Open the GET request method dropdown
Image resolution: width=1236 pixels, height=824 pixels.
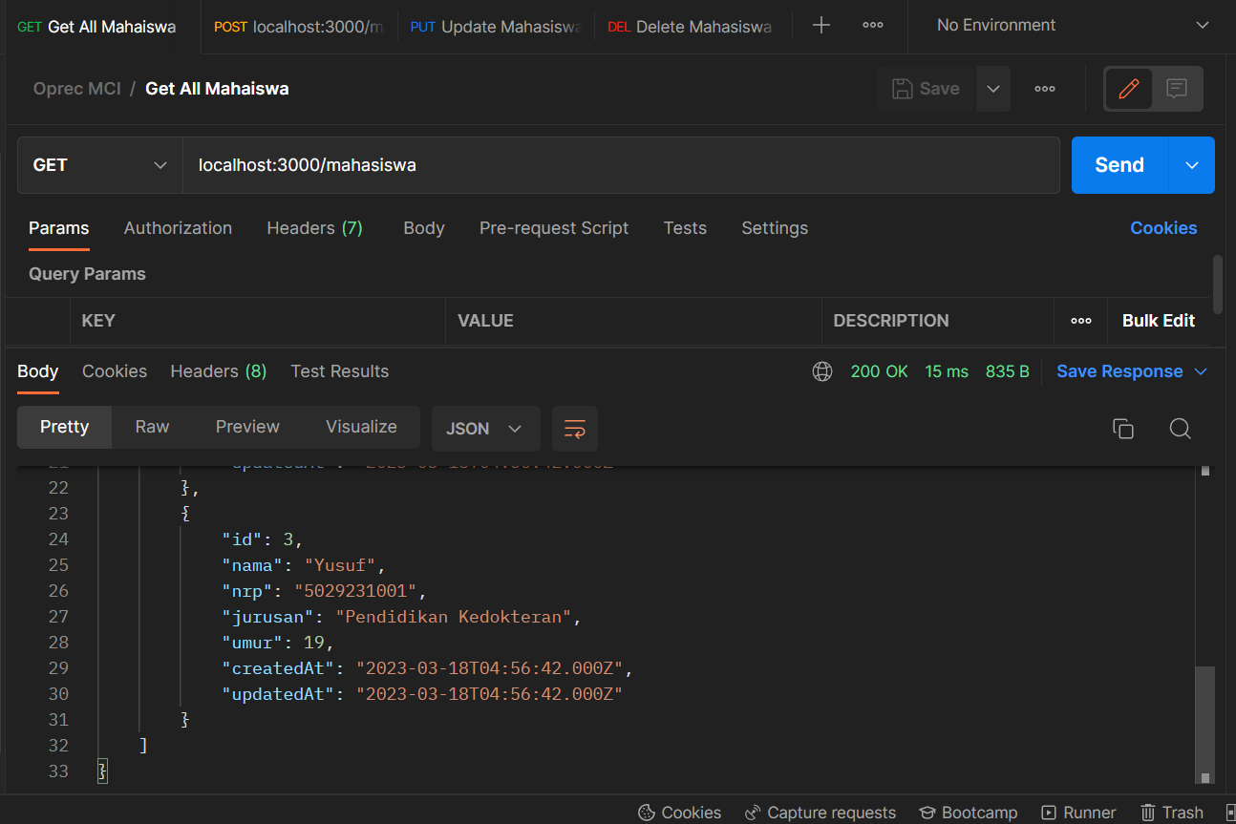(98, 164)
